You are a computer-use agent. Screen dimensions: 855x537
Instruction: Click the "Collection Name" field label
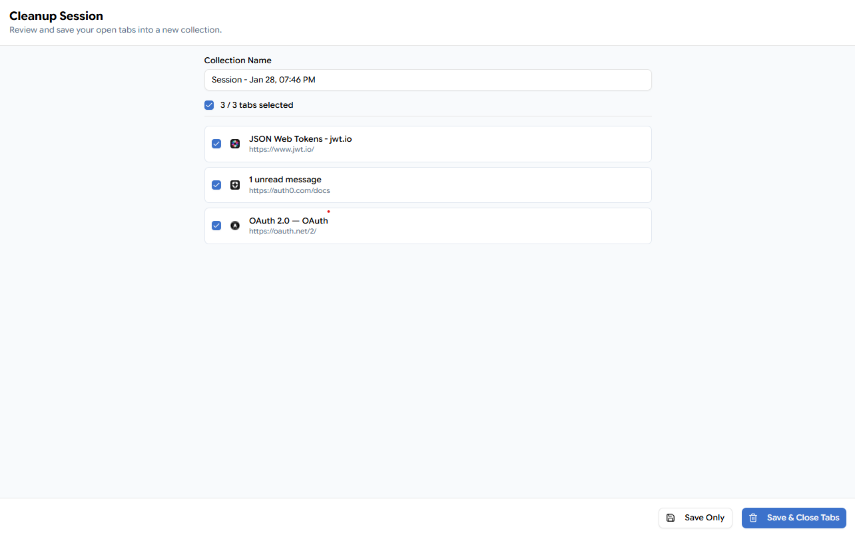(238, 61)
